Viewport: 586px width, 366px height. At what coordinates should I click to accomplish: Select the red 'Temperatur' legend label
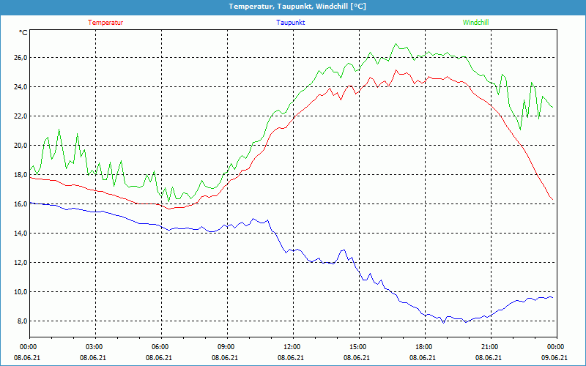point(105,23)
